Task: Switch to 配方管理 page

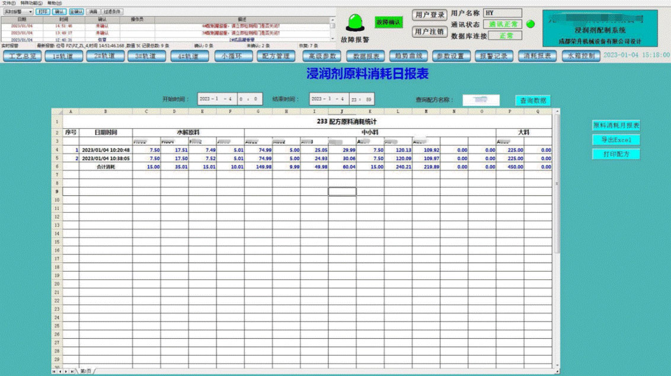Action: click(276, 56)
